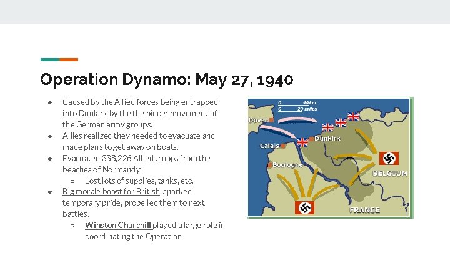Click the swastika flag icon near France

pyautogui.click(x=304, y=207)
